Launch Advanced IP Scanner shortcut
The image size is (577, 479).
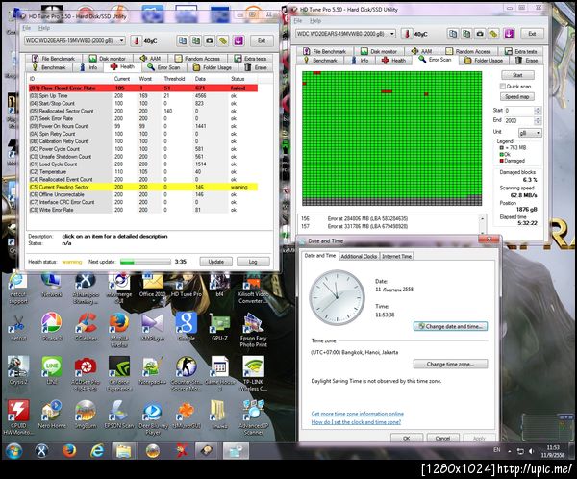(253, 417)
